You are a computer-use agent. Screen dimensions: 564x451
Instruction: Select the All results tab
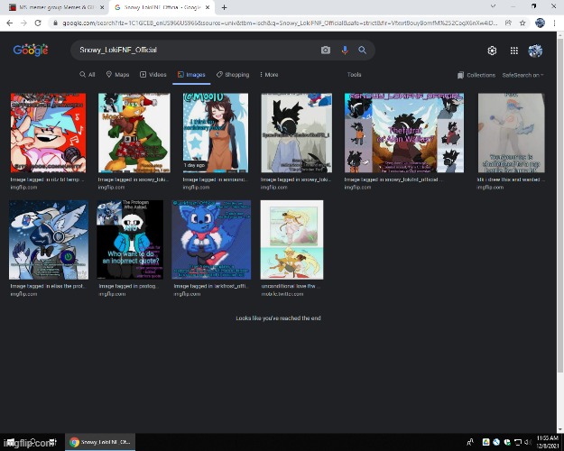pyautogui.click(x=88, y=75)
